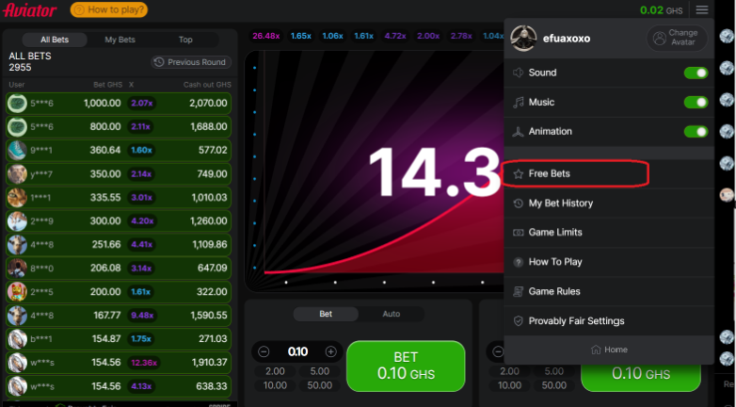The height and width of the screenshot is (407, 736).
Task: Turn off the Sound toggle
Action: 696,73
